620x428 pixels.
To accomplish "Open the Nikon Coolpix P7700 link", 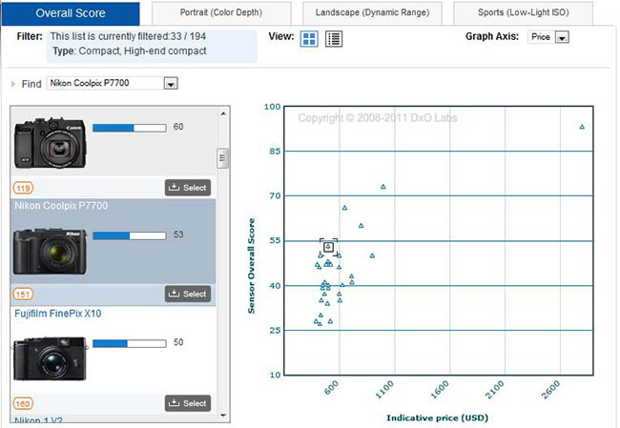I will 61,206.
